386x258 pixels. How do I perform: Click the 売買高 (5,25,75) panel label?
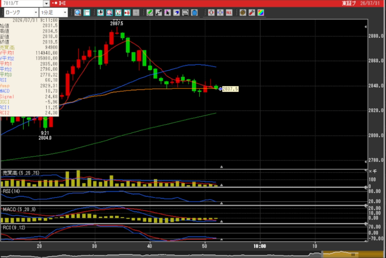[21, 173]
